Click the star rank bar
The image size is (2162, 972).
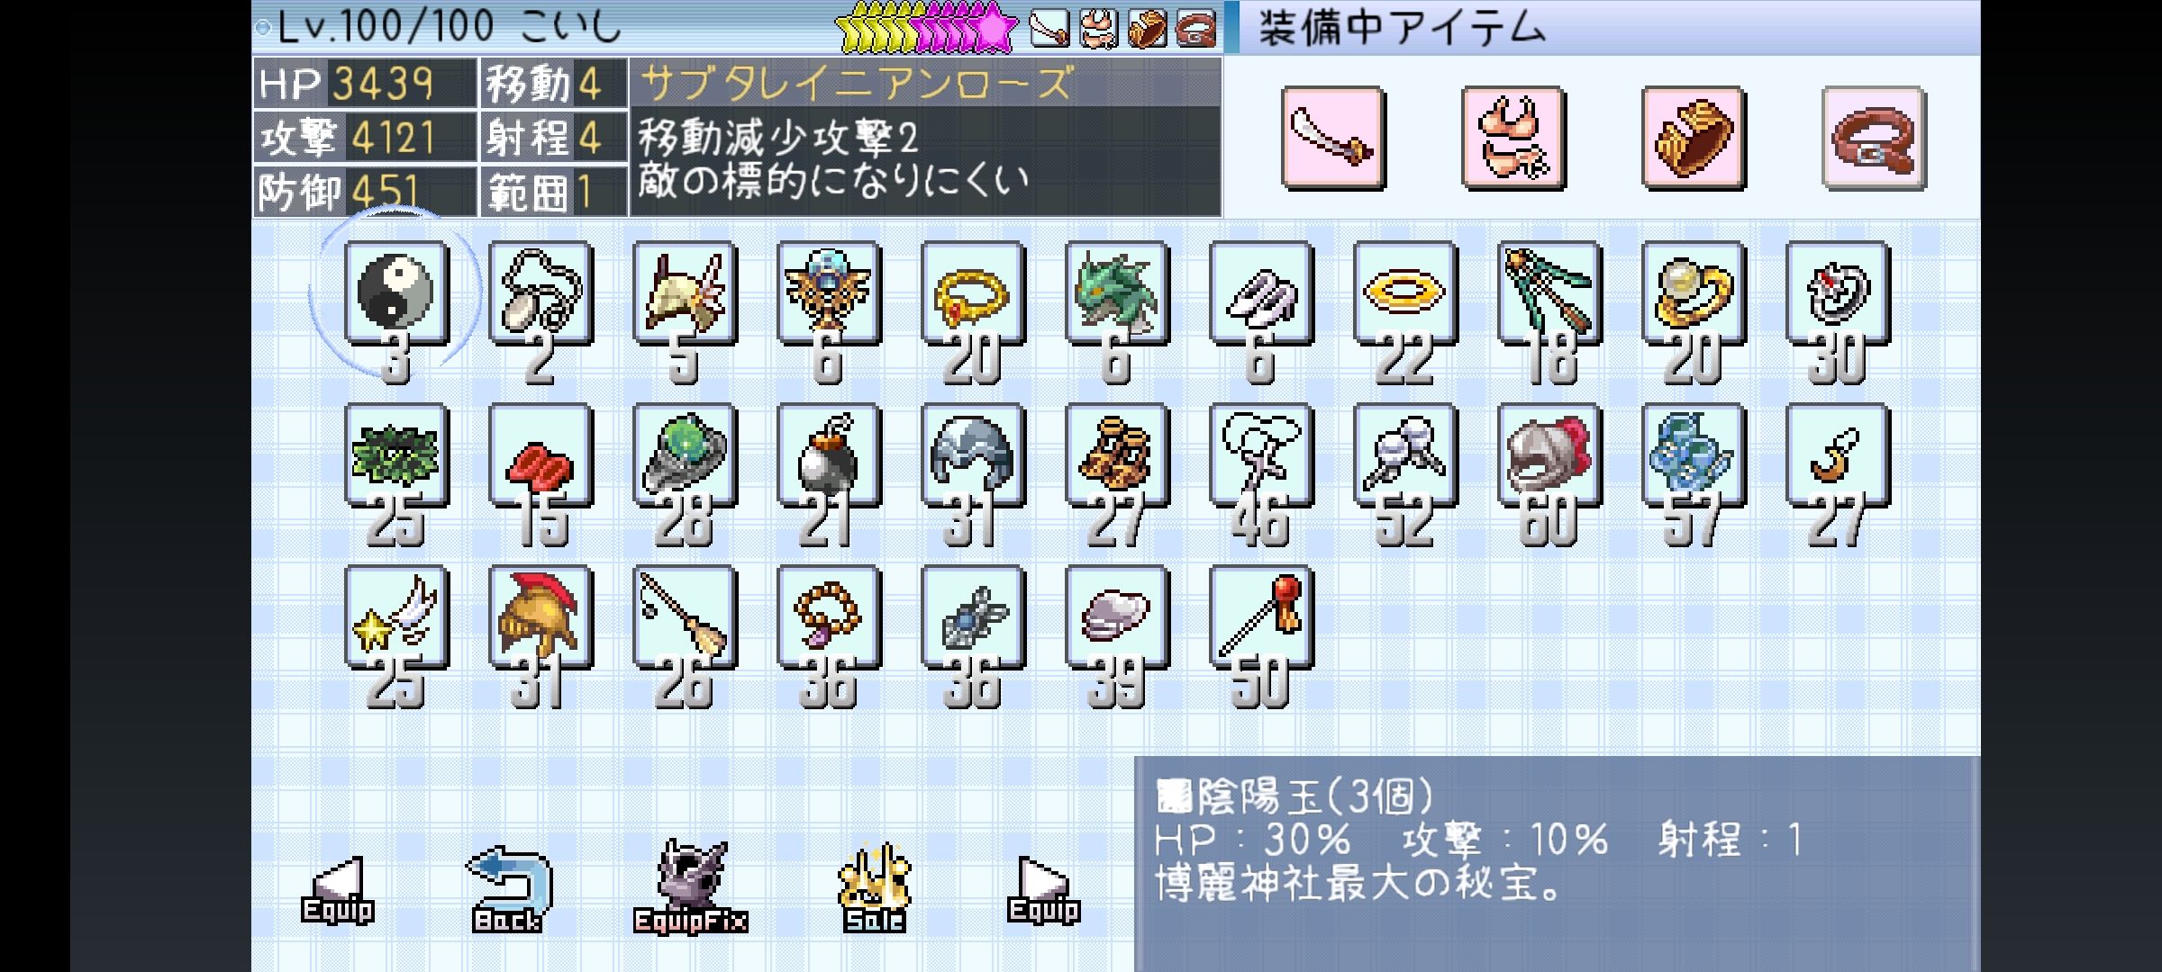click(x=928, y=30)
